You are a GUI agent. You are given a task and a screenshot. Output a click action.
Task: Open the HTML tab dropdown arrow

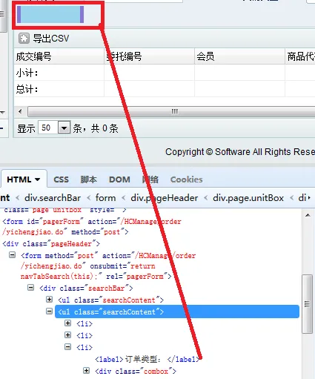(x=38, y=179)
